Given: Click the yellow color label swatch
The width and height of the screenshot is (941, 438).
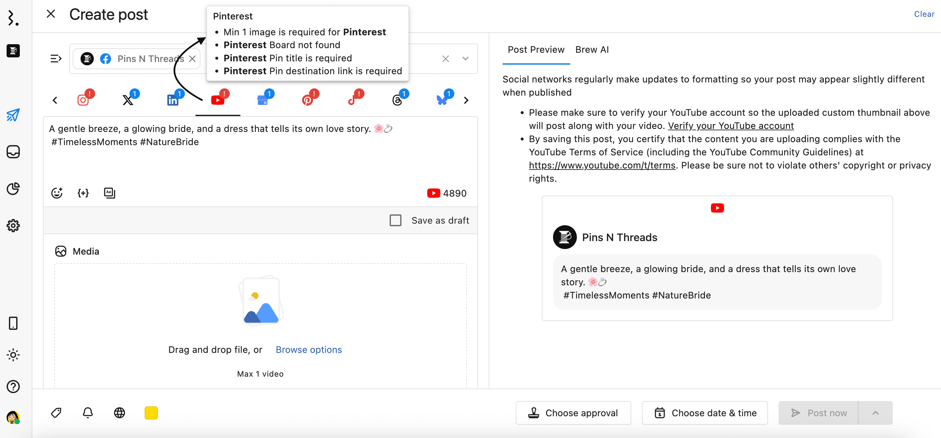Looking at the screenshot, I should [x=151, y=413].
